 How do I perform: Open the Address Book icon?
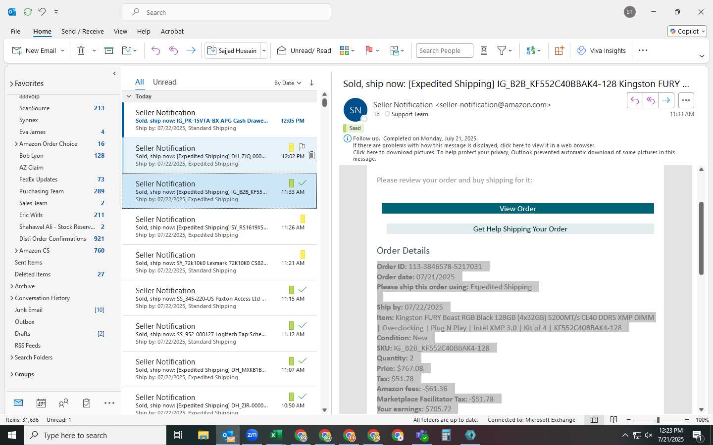(x=484, y=50)
